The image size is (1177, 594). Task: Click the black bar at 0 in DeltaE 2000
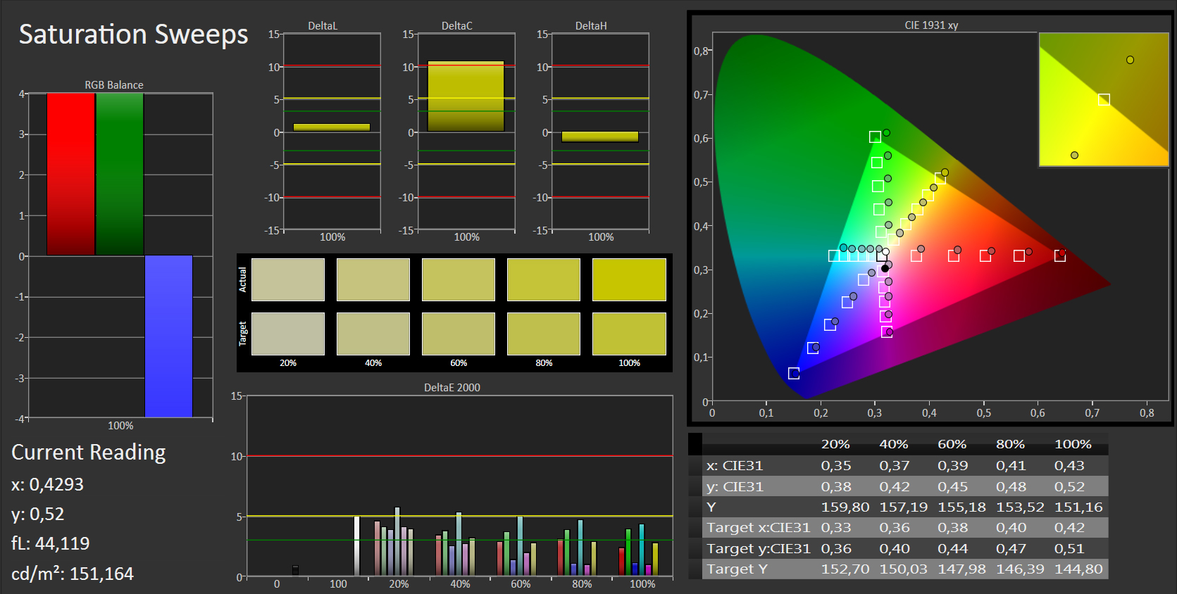point(295,571)
